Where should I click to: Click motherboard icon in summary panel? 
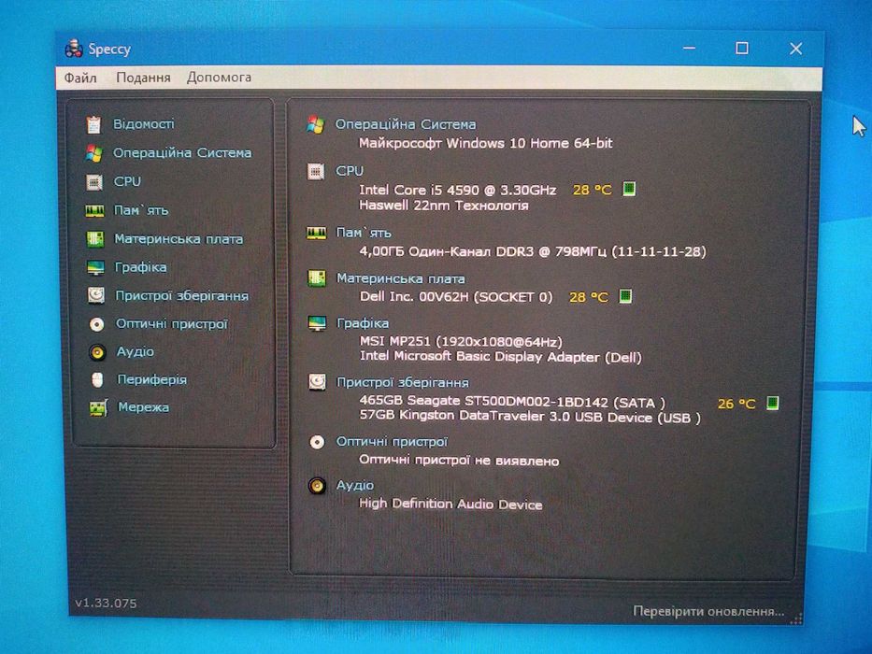(317, 278)
